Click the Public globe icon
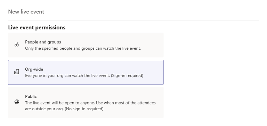 pos(17,102)
